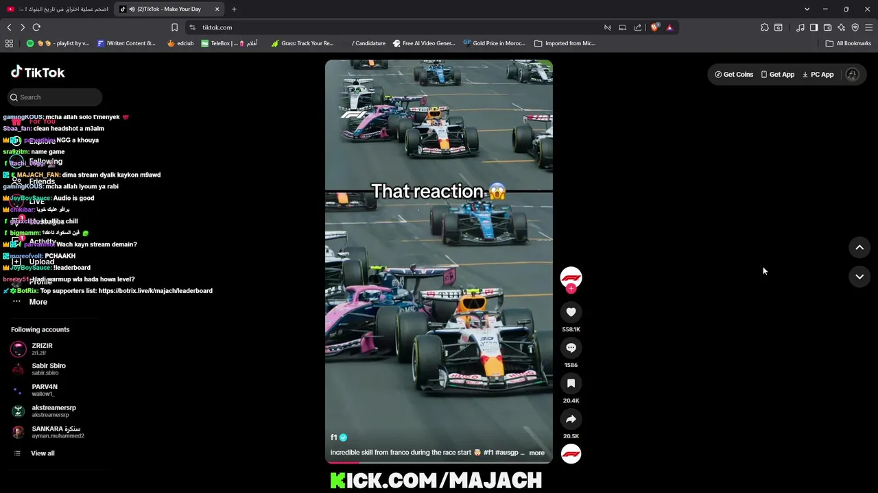The image size is (878, 493).
Task: Select the TikTok - Make Your Day tab
Action: (x=169, y=9)
